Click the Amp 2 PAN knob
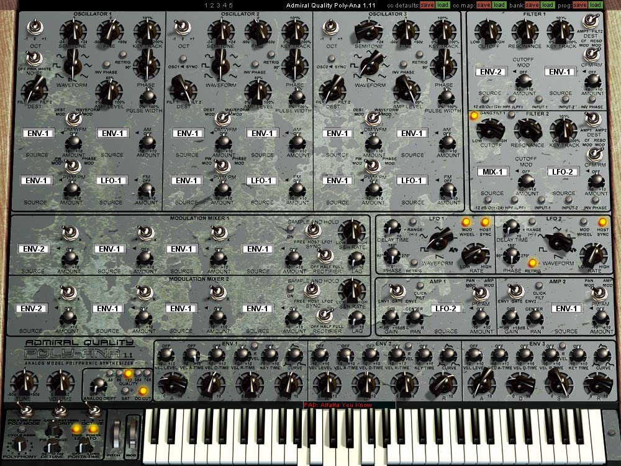The image size is (621, 466). point(535,317)
